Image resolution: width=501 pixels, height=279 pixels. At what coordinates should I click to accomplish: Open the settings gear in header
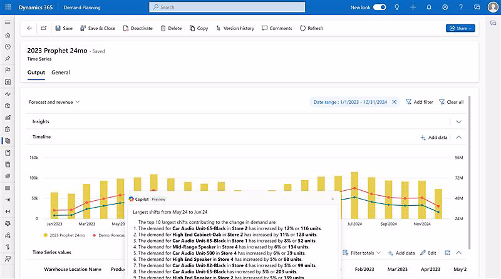point(445,7)
